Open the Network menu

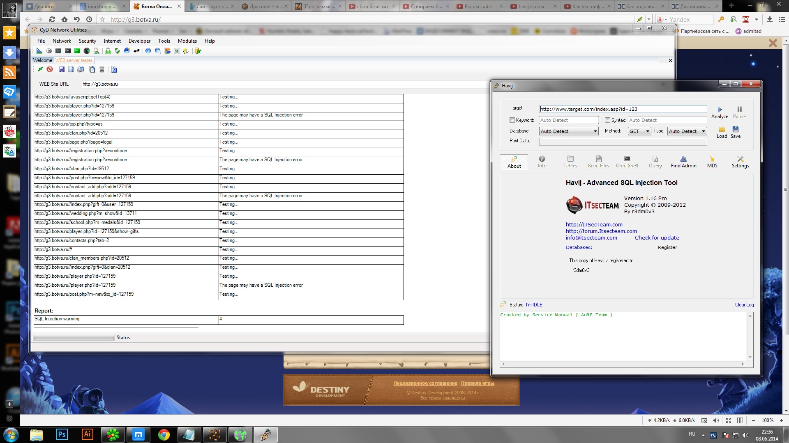coord(62,41)
